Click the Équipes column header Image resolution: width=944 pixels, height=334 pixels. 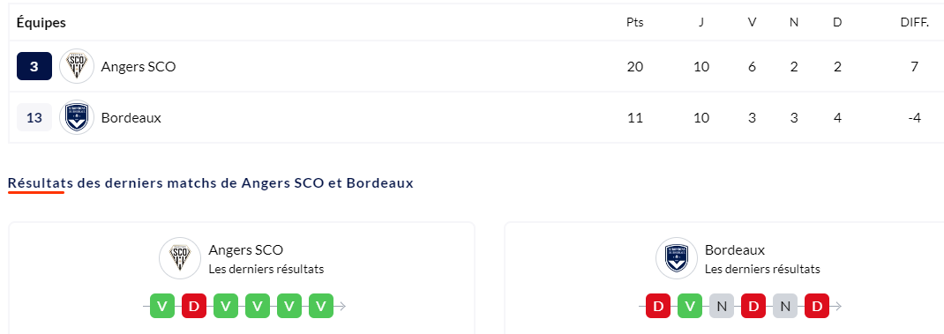(41, 23)
